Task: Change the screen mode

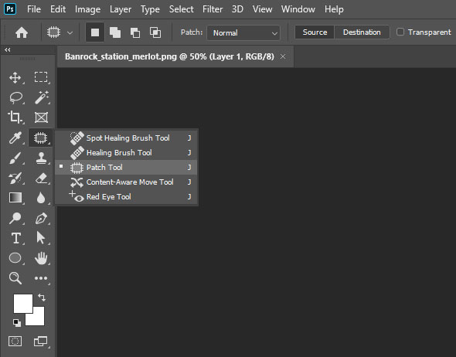Action: coord(40,342)
